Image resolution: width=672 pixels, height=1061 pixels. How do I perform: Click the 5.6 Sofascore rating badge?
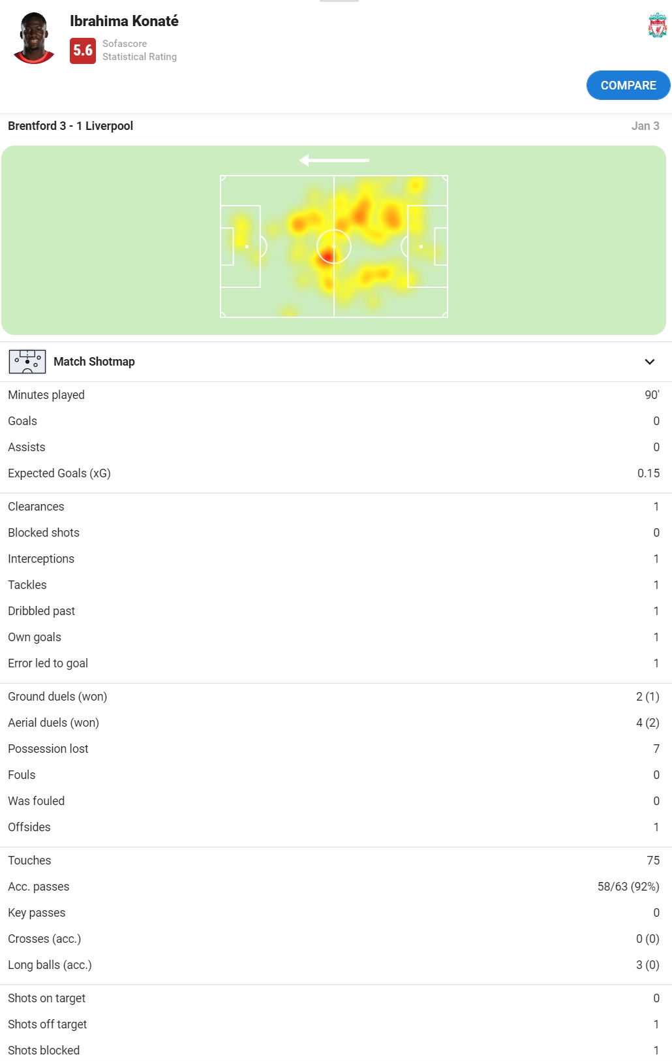(x=83, y=50)
